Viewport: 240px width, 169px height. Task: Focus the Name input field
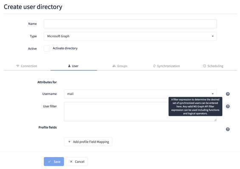tap(130, 24)
